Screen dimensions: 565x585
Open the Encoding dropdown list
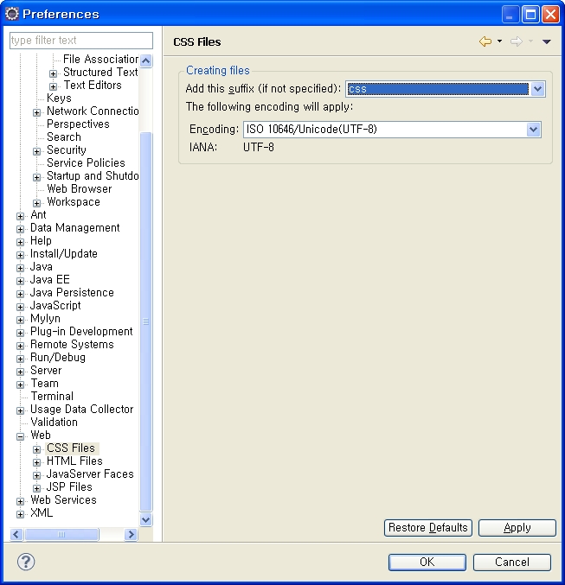pos(533,130)
